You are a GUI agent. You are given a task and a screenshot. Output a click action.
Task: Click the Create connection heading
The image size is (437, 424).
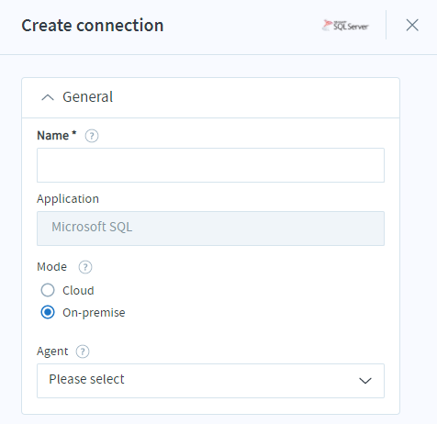click(x=93, y=25)
